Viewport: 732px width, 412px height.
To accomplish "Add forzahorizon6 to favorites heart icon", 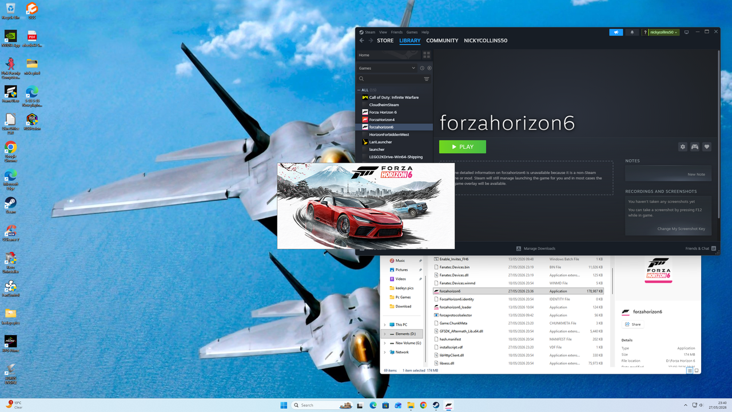I will [707, 147].
